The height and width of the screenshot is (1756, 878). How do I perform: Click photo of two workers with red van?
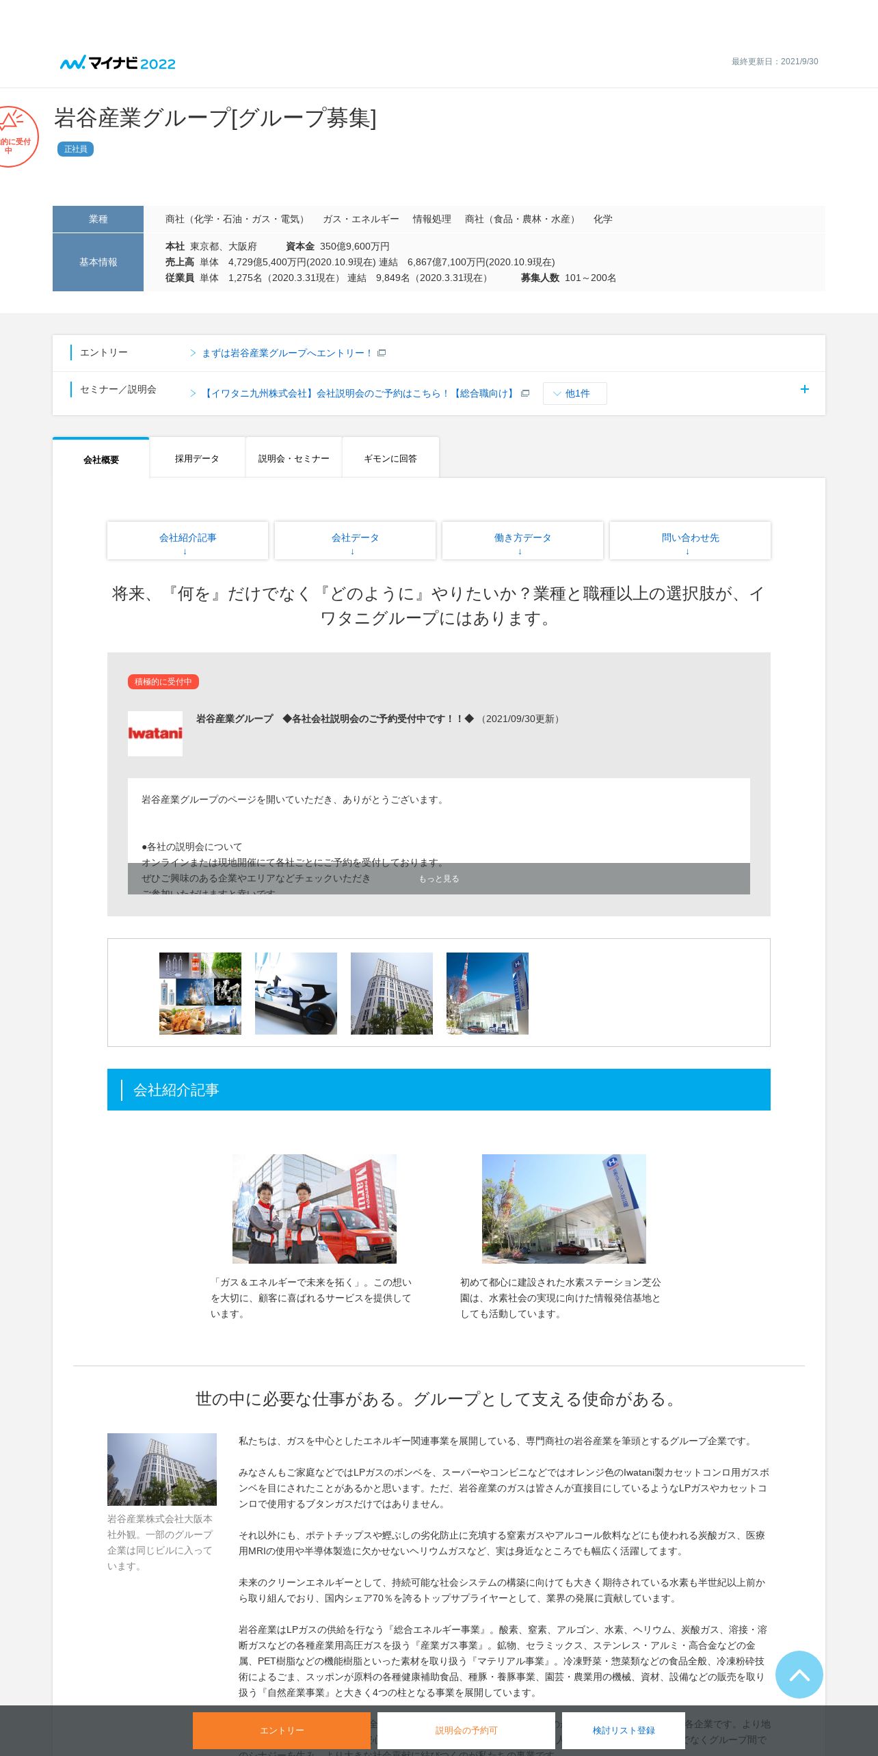[315, 1209]
